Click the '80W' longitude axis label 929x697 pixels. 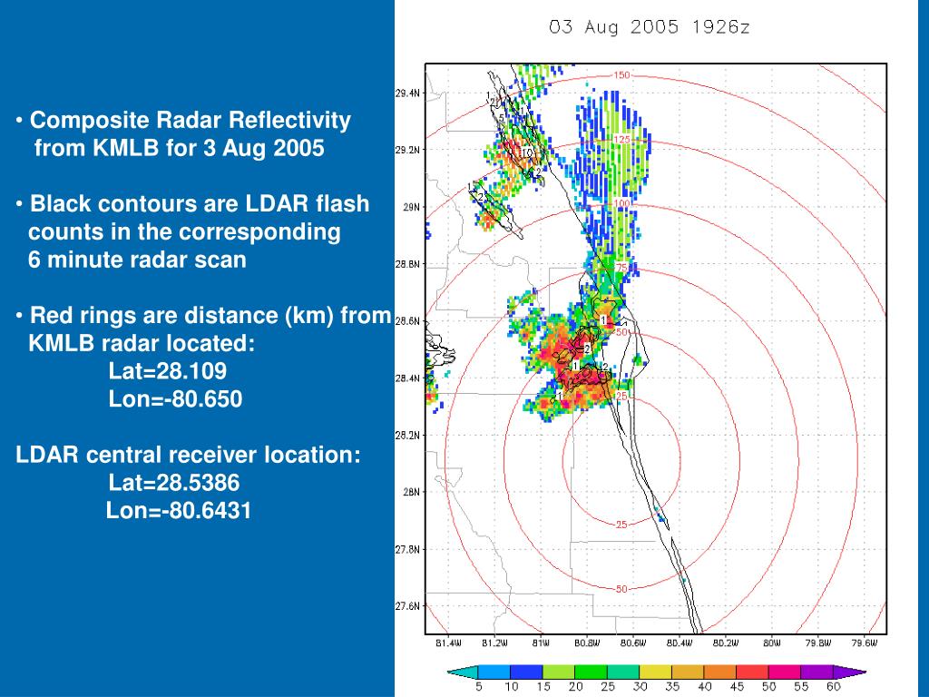click(772, 643)
